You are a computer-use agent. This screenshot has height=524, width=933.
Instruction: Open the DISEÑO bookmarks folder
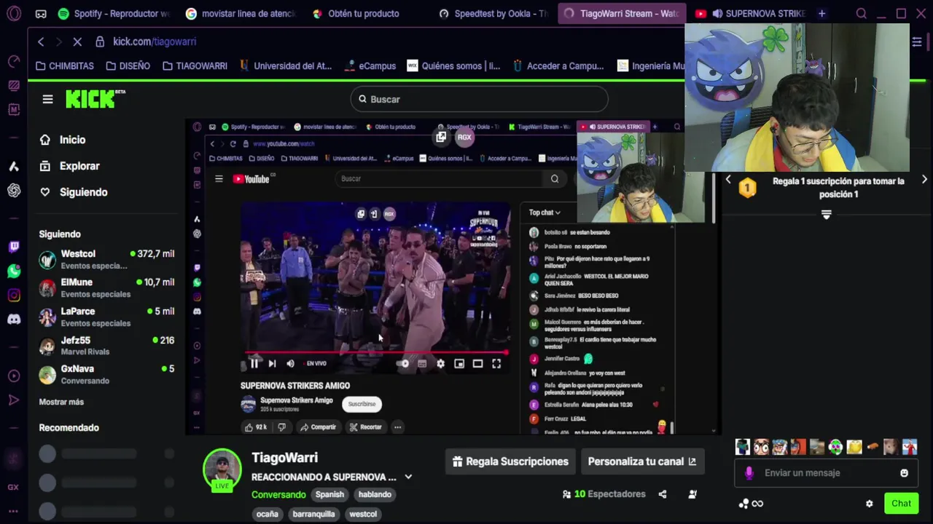[x=128, y=65]
